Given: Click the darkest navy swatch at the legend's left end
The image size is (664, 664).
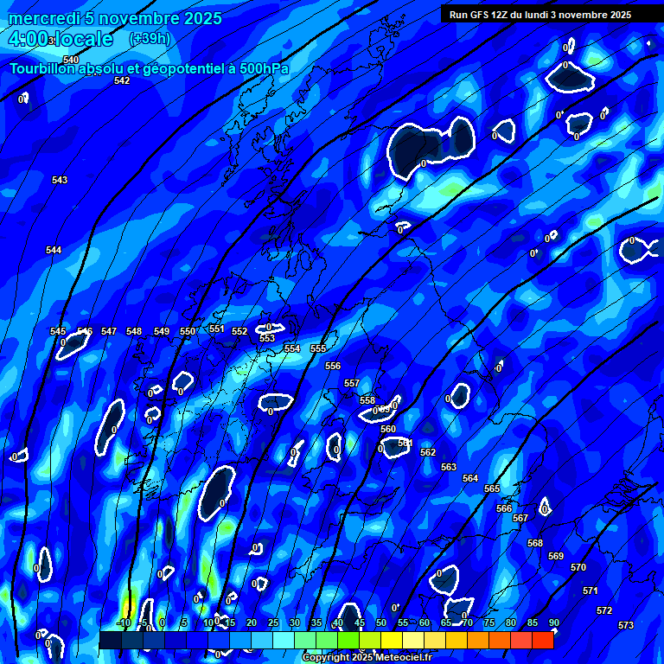Looking at the screenshot, I should coord(110,641).
